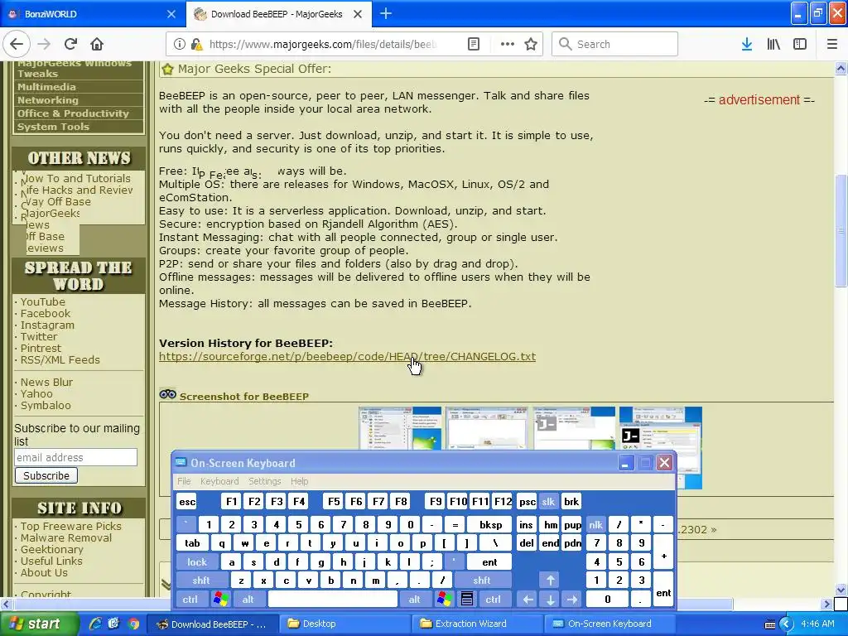Screen dimensions: 848x636
Task: Toggle left shft key on keyboard
Action: tap(201, 581)
